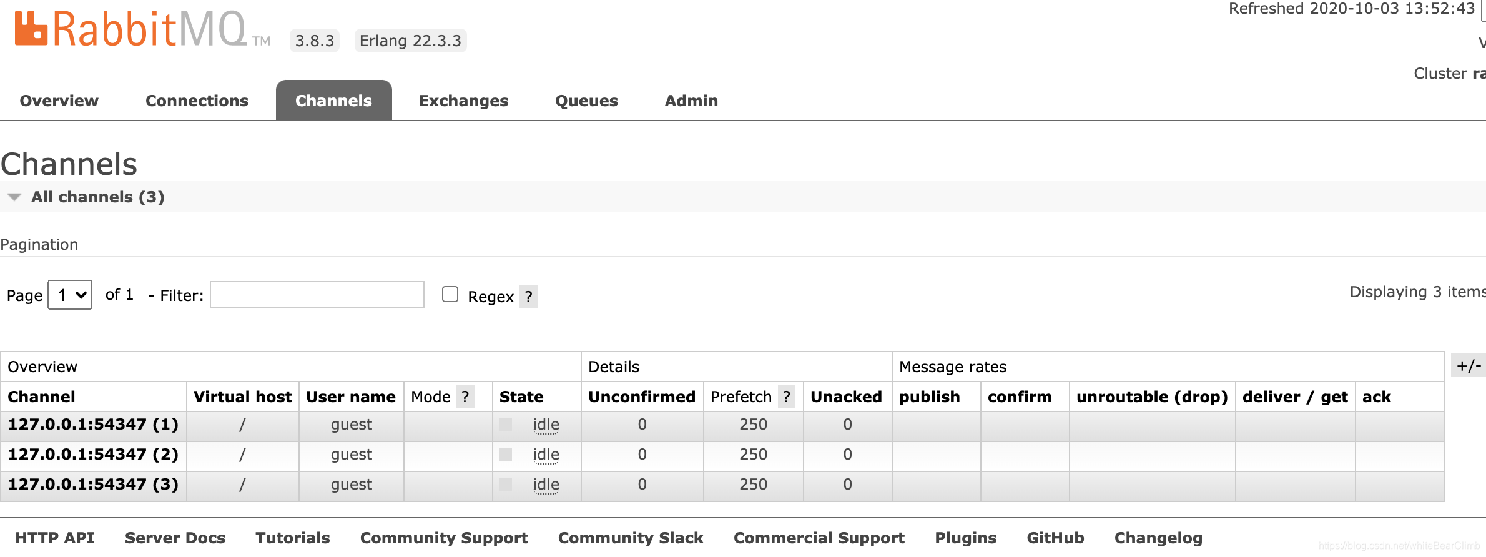Open the Community Slack link
This screenshot has width=1486, height=557.
coord(631,538)
